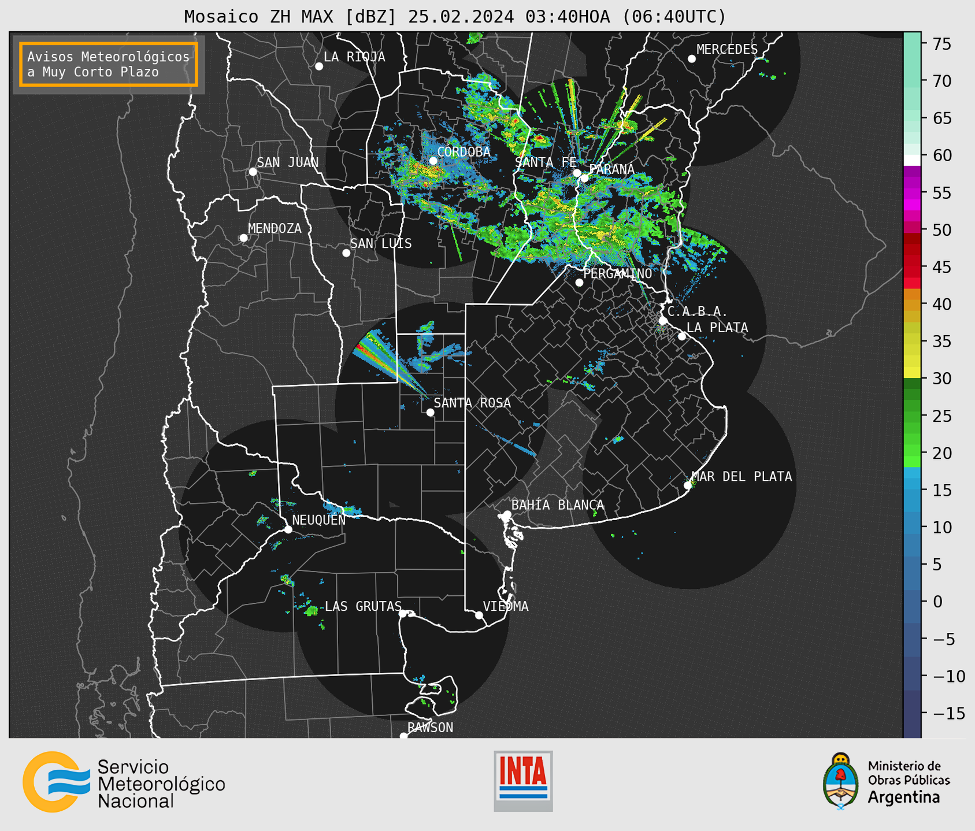This screenshot has height=831, width=975.
Task: Click the SANTA ROSA city marker dot
Action: pyautogui.click(x=430, y=413)
